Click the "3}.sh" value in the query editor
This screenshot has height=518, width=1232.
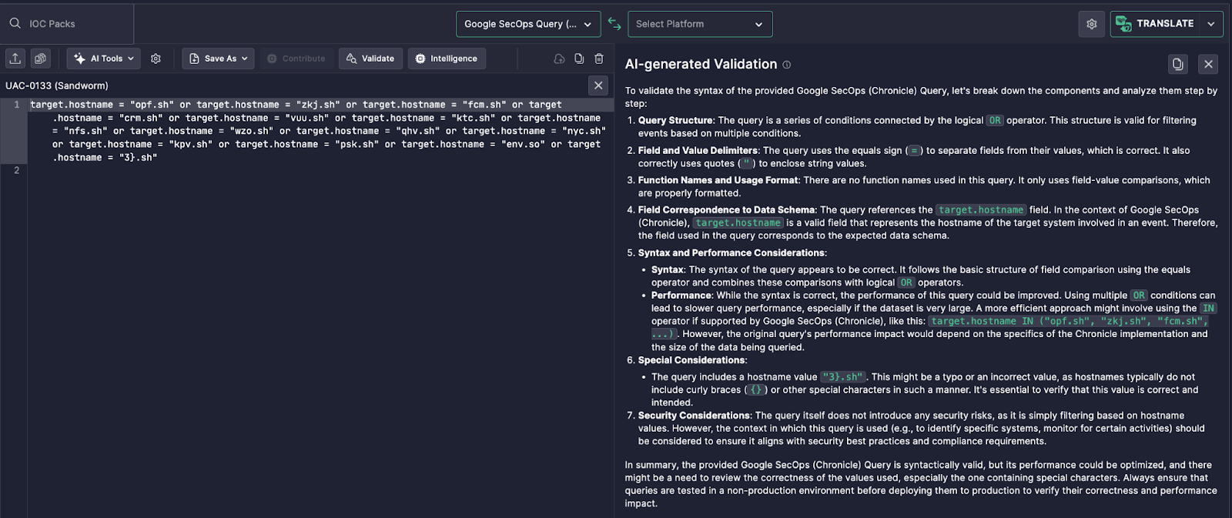139,157
